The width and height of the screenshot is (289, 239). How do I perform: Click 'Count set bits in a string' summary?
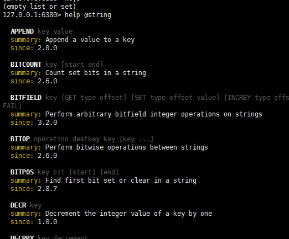tap(96, 73)
